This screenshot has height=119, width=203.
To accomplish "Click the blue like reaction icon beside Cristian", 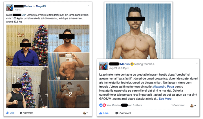I will click(101, 105).
